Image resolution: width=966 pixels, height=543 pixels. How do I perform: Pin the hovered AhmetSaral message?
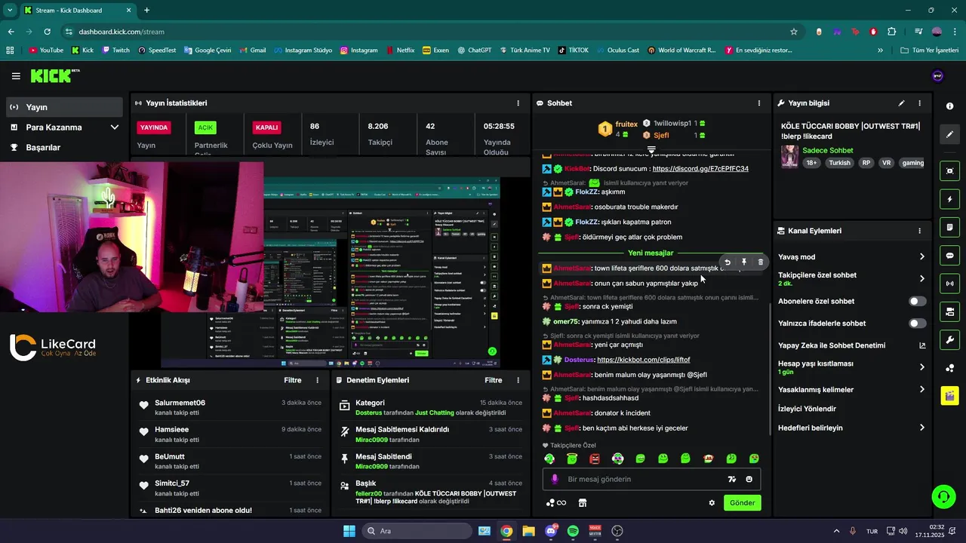click(743, 262)
